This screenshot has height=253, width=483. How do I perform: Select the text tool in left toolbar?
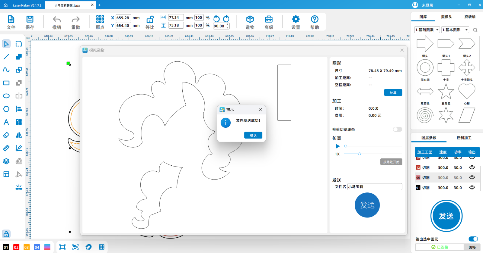click(x=6, y=122)
